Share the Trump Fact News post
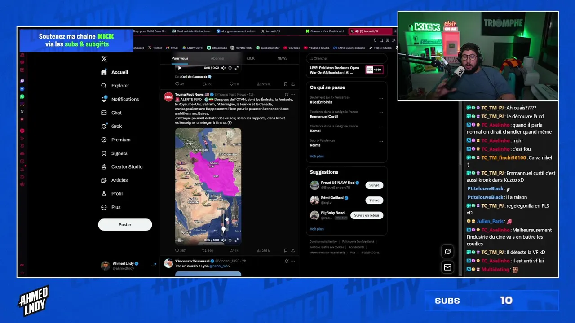 tap(293, 250)
